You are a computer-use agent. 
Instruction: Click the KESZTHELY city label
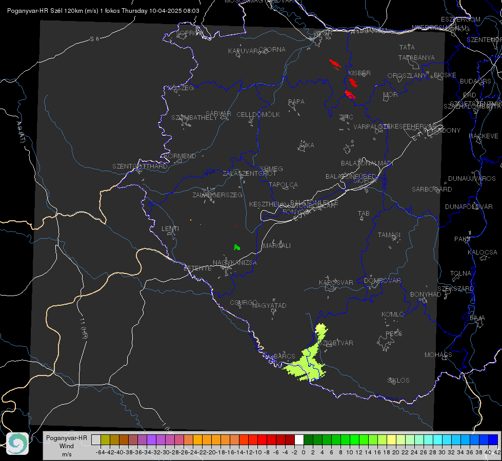[x=267, y=204]
